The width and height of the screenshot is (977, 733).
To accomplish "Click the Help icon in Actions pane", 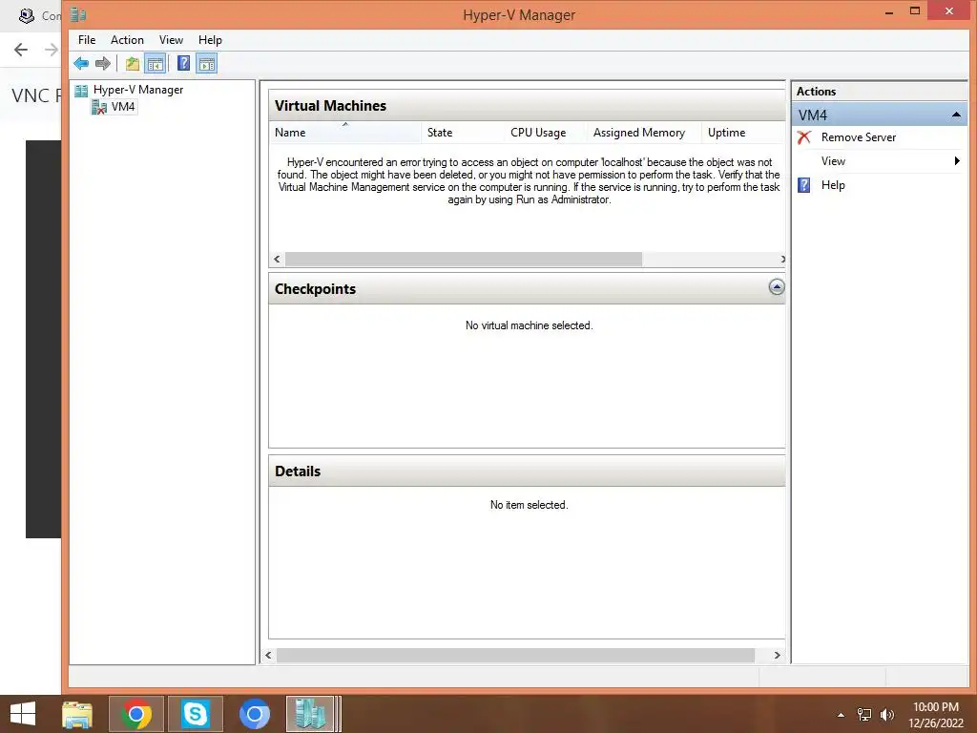I will pyautogui.click(x=804, y=185).
